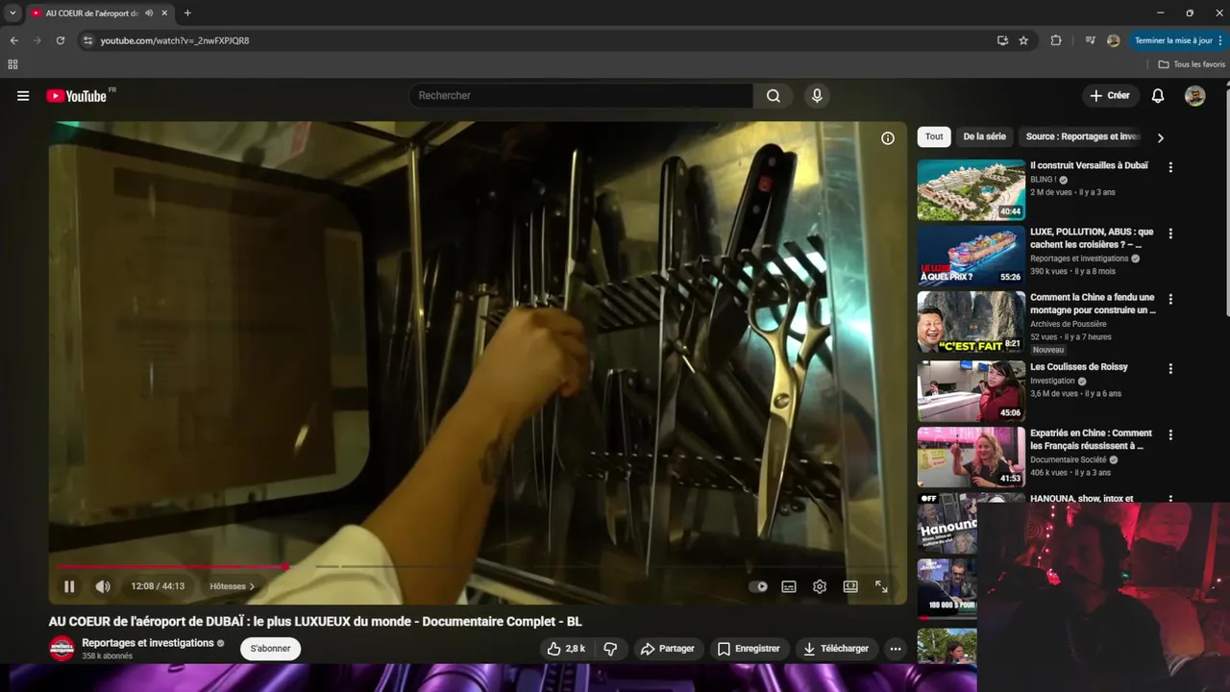Open options for Chine montagne video

point(1170,299)
